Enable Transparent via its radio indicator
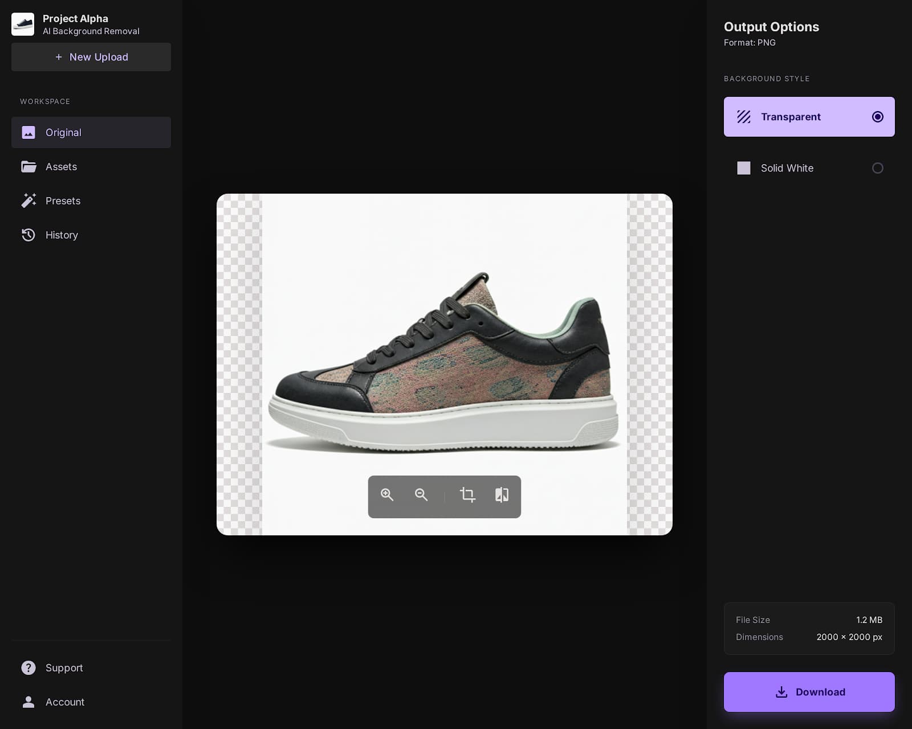912x729 pixels. point(877,116)
